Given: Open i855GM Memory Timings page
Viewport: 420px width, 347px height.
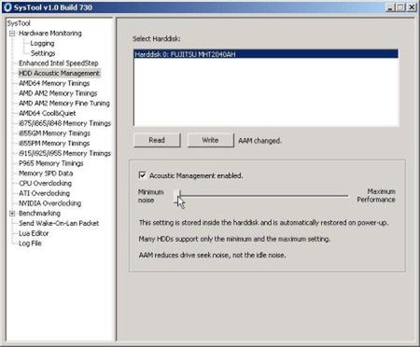Looking at the screenshot, I should tap(54, 133).
